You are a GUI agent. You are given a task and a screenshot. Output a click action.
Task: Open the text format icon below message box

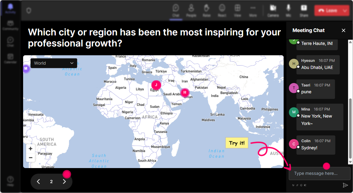[x=293, y=185]
